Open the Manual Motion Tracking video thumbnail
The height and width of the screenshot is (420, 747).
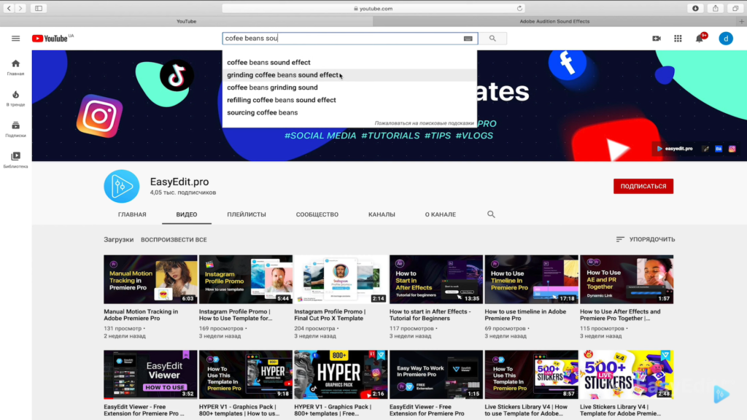pos(150,279)
